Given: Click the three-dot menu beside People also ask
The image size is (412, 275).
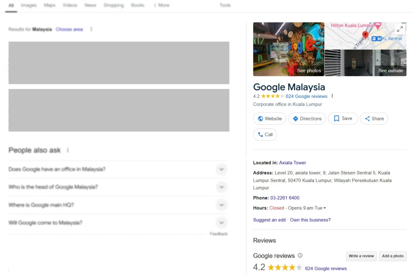Looking at the screenshot, I should [68, 150].
